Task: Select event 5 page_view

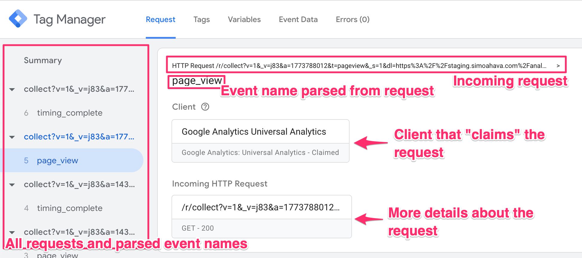Action: coord(72,161)
